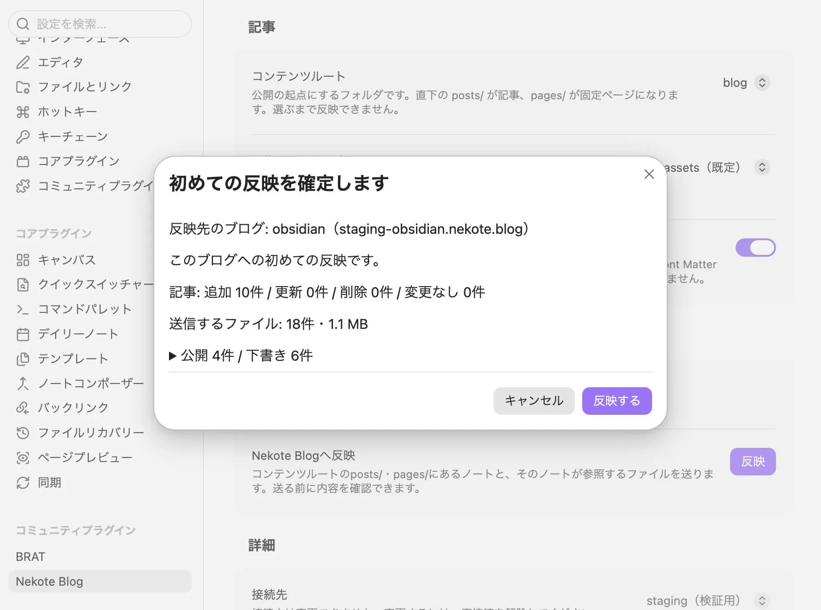Image resolution: width=821 pixels, height=610 pixels.
Task: Click the コンテンツルート setting label
Action: [x=298, y=76]
